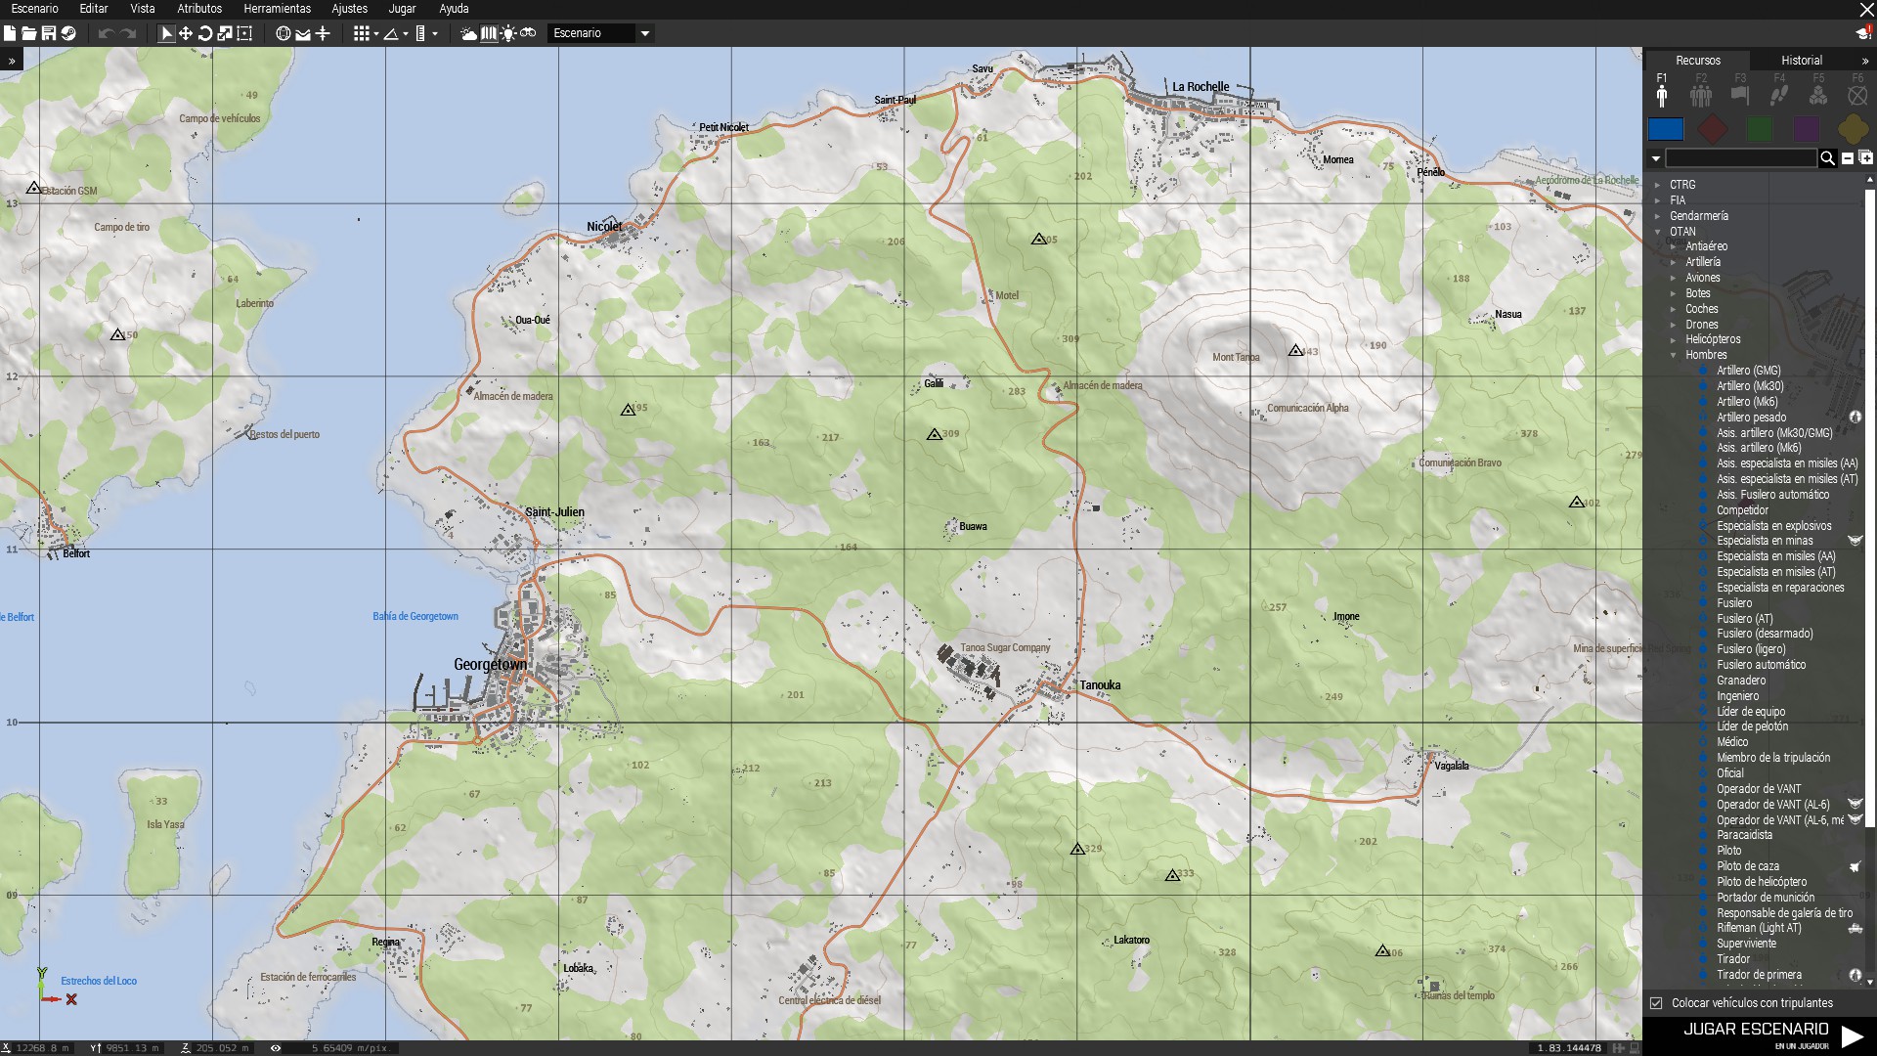
Task: Switch to the Recursos tab
Action: 1698,61
